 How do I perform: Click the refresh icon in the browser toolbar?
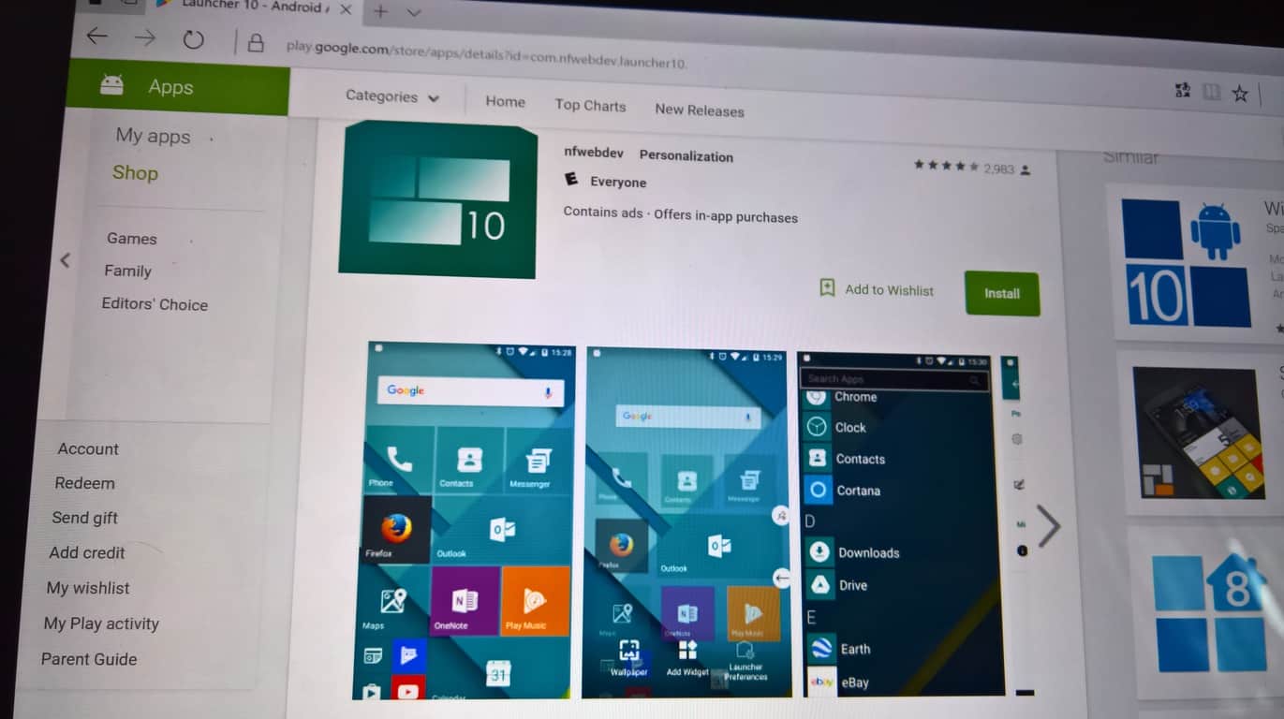[x=193, y=40]
